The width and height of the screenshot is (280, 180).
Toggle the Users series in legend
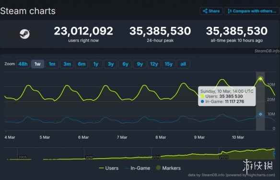tap(109, 168)
